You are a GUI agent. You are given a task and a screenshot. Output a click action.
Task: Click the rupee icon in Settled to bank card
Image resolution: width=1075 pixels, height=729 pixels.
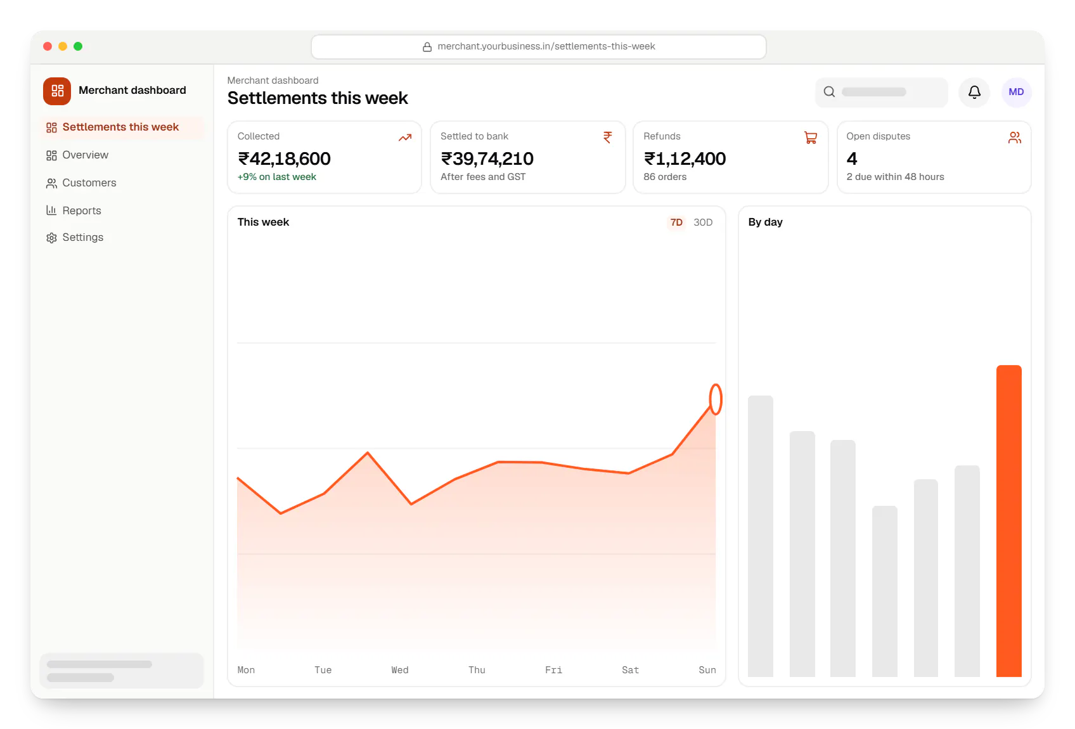608,138
